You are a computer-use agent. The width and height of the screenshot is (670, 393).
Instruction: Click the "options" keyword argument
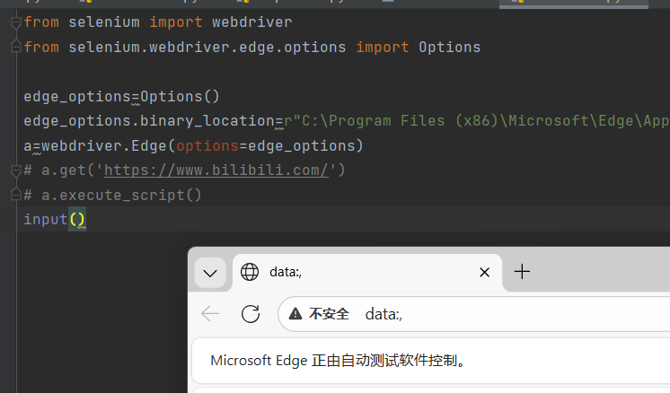click(207, 146)
